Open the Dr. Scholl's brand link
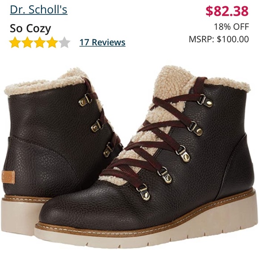Screen dimensions: 259x259 point(39,10)
